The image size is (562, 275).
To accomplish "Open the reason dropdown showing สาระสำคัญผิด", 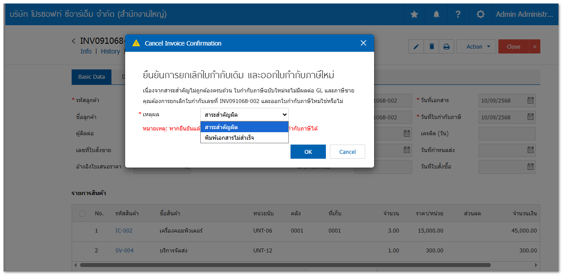I will coord(244,115).
